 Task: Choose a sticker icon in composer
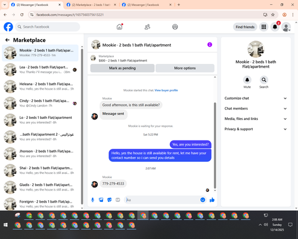click(x=110, y=200)
